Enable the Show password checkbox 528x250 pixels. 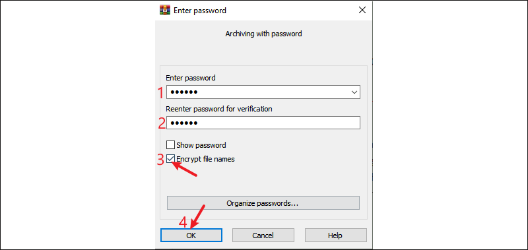(171, 145)
